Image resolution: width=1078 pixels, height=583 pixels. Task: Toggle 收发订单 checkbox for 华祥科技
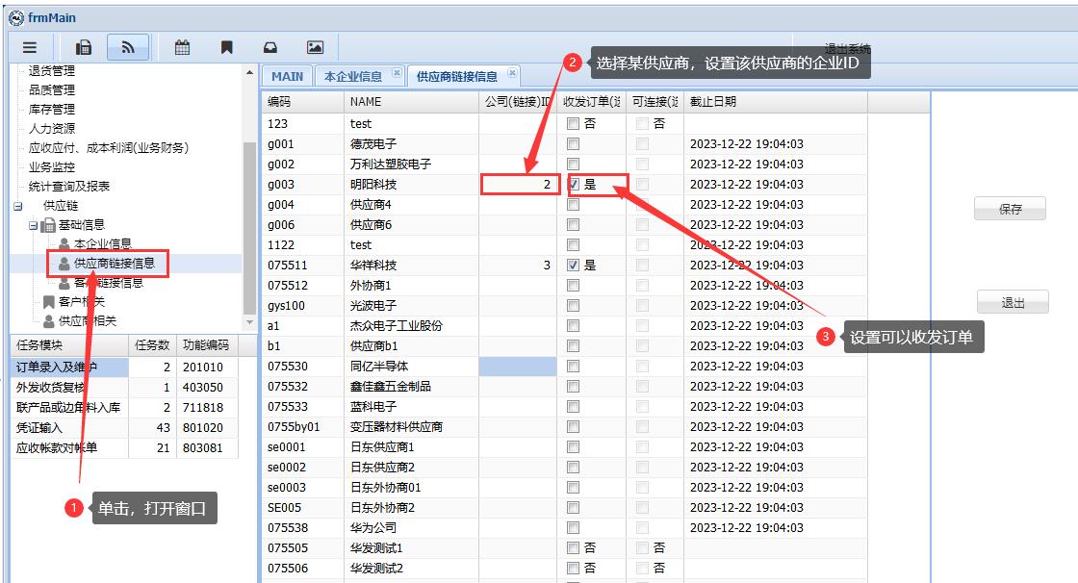click(x=574, y=265)
